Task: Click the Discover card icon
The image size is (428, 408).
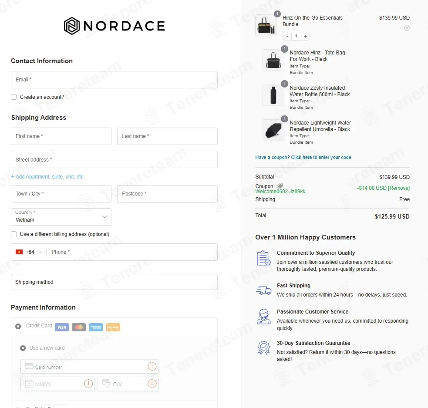Action: 113,327
